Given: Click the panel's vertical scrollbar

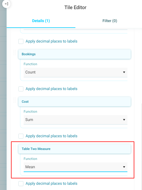Looking at the screenshot, I should [141, 147].
